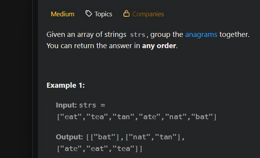Click the text "You can return the answer in"
Image resolution: width=260 pixels, height=158 pixels.
(x=93, y=46)
